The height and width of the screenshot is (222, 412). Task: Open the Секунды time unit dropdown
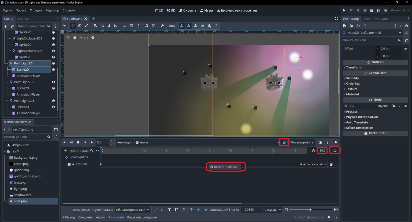point(273,210)
